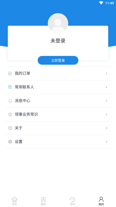This screenshot has width=116, height=207.
Task: Tap the 常用联系人 search-list icon
Action: pyautogui.click(x=10, y=87)
